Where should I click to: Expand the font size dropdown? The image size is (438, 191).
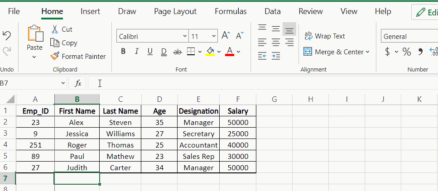coord(214,37)
